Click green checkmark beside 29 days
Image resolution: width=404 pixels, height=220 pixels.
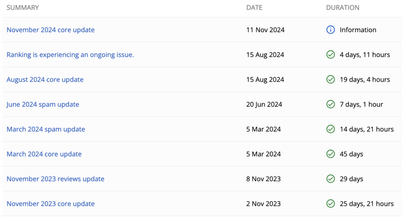(x=331, y=179)
